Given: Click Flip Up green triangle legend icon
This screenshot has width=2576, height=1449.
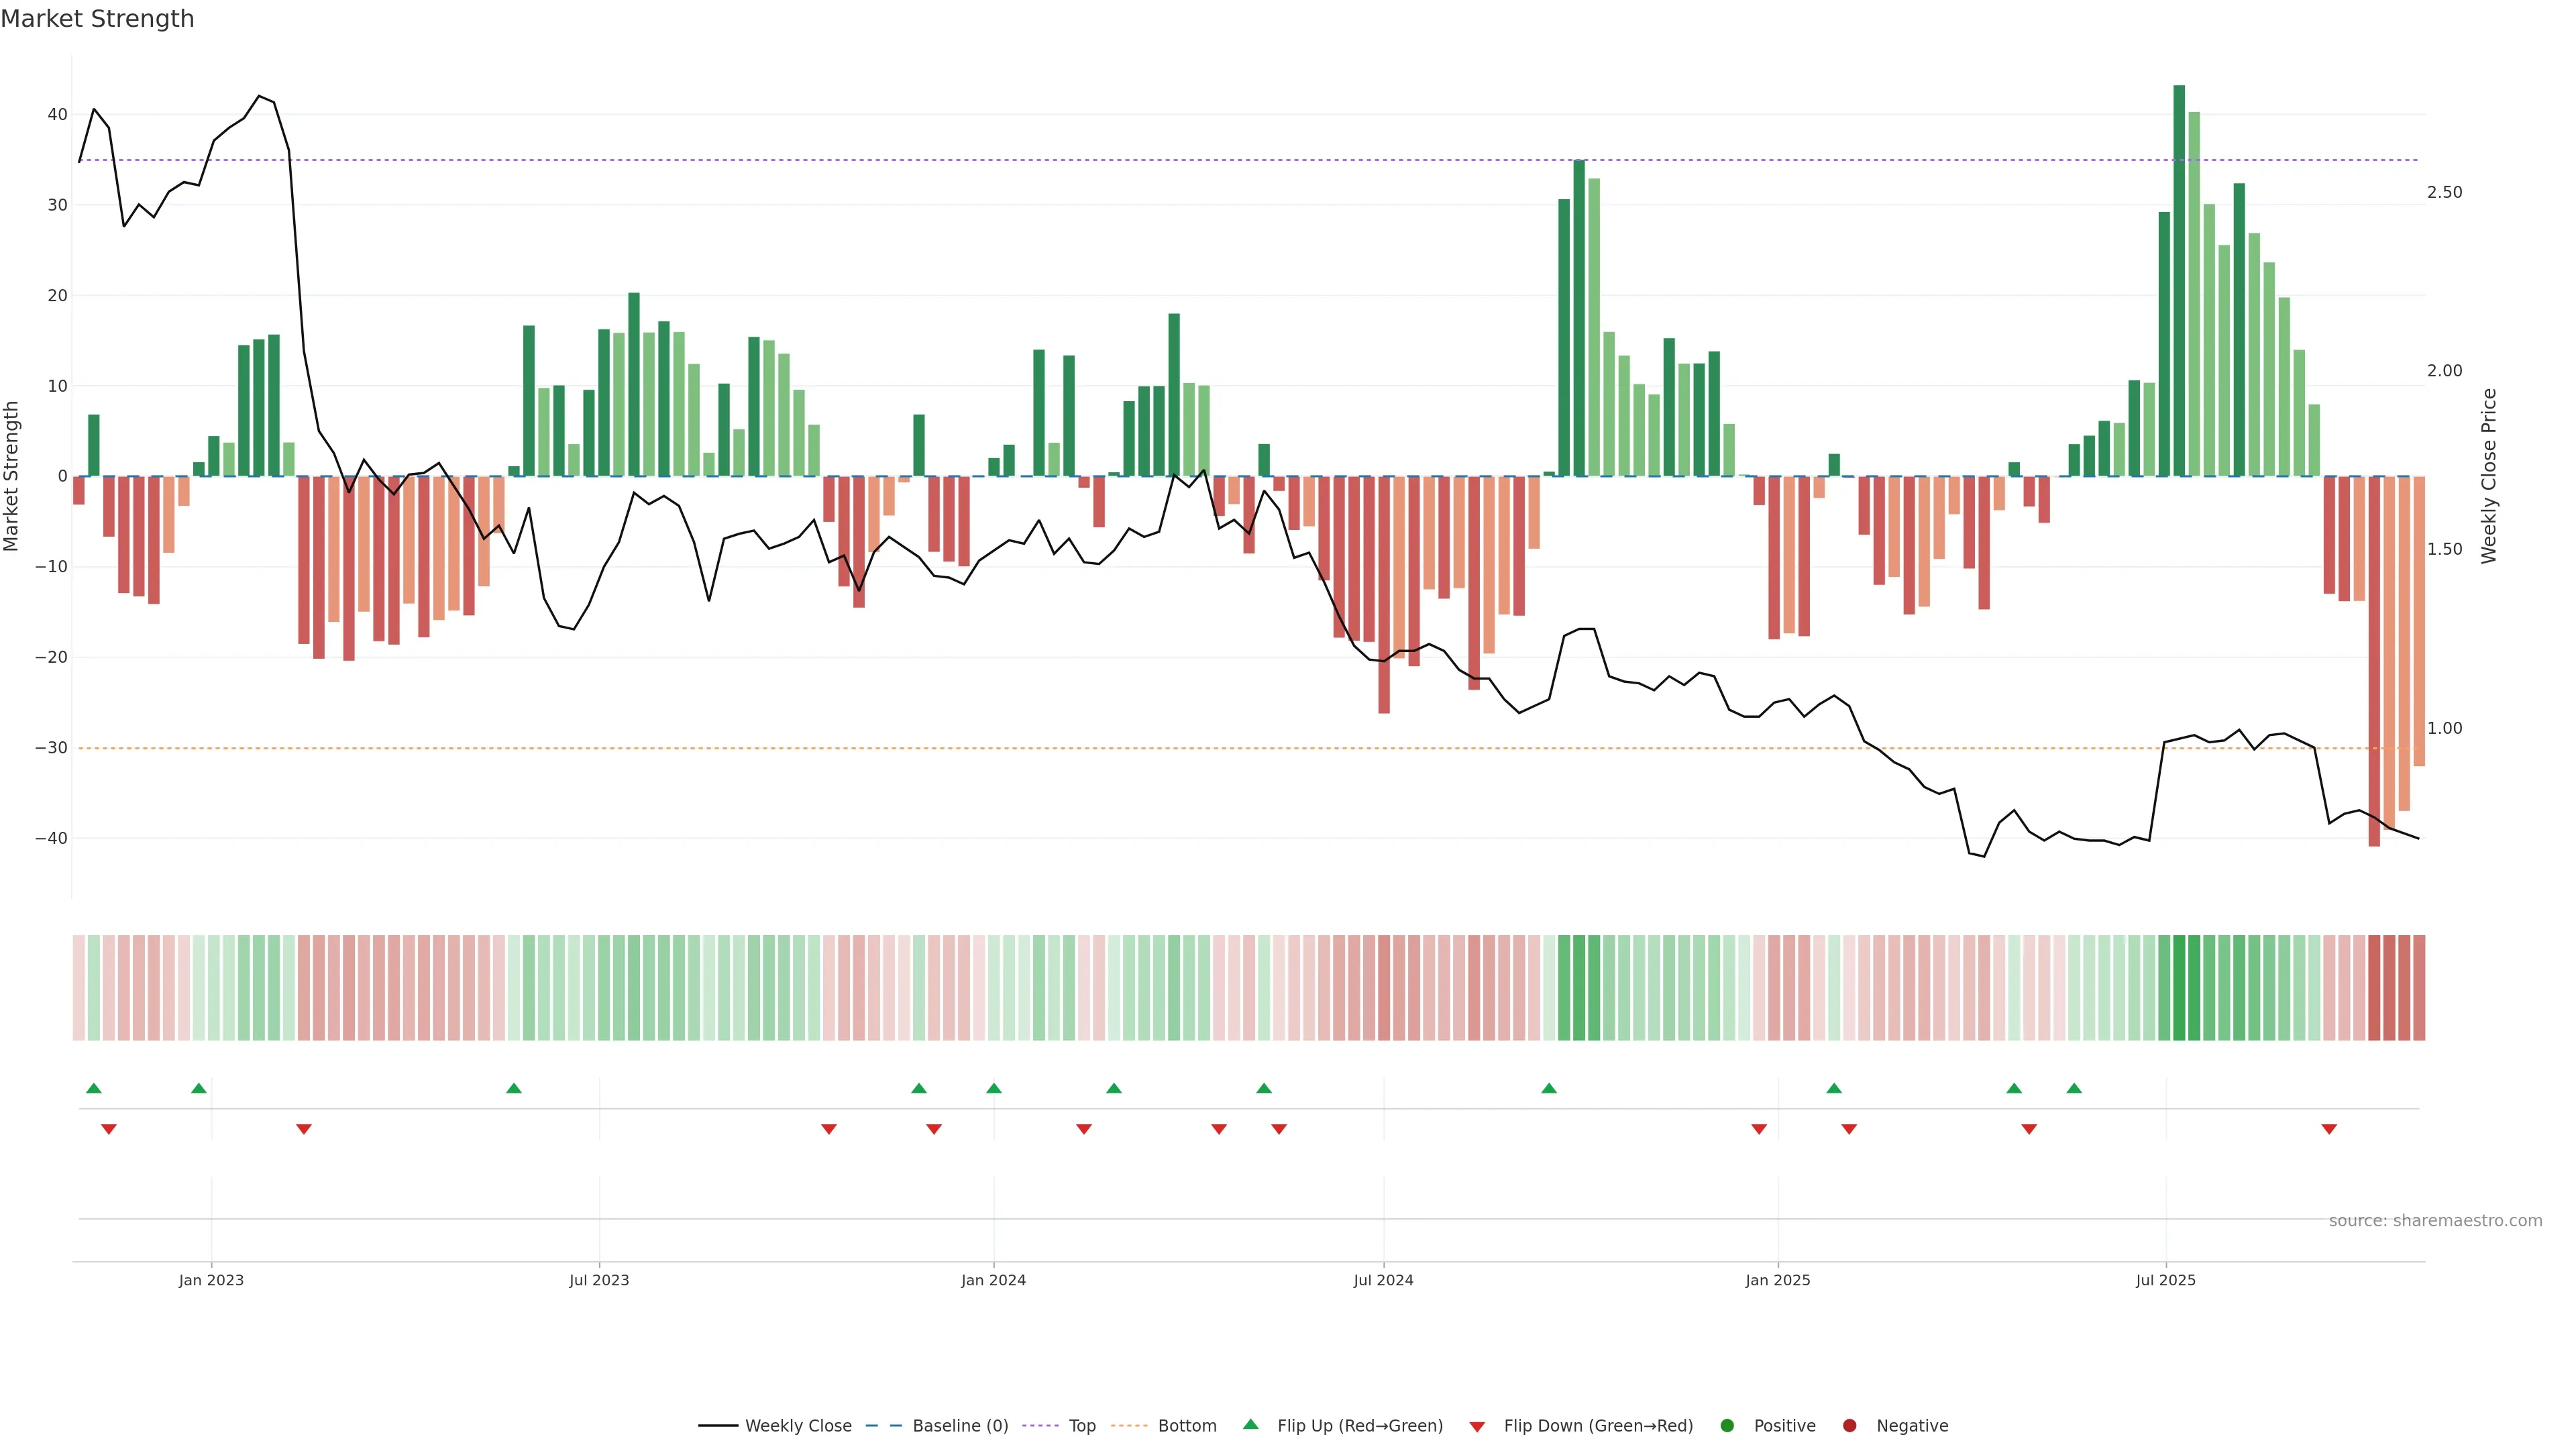Looking at the screenshot, I should tap(1250, 1425).
